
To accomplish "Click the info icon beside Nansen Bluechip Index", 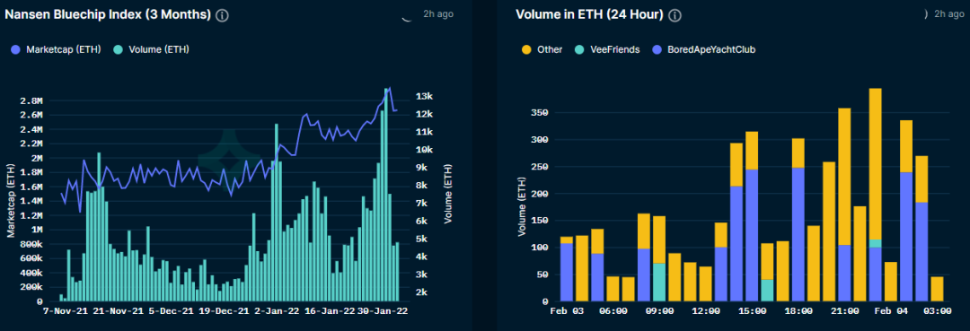I will 222,15.
